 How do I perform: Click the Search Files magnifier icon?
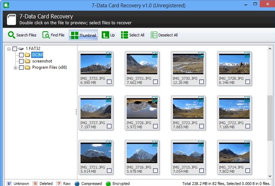11,35
